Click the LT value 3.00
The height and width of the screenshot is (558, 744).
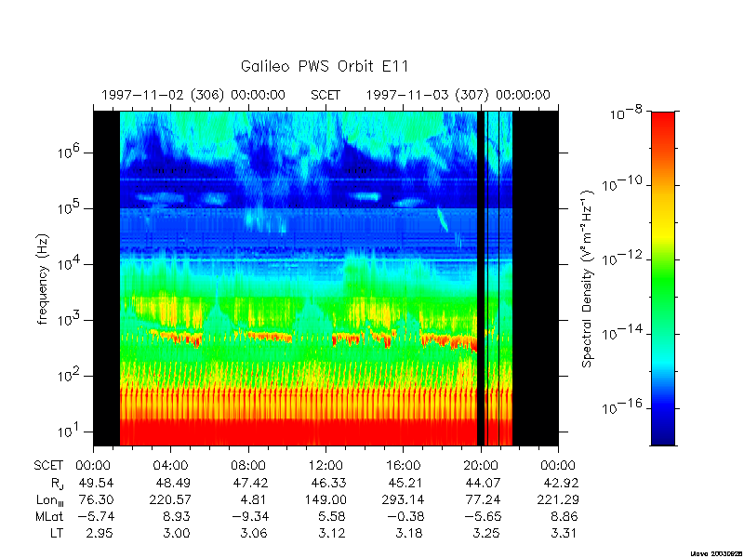pos(177,533)
